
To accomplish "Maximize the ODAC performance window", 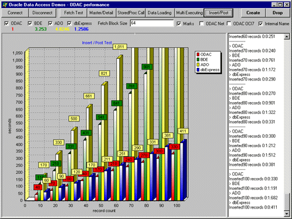I will click(280, 5).
